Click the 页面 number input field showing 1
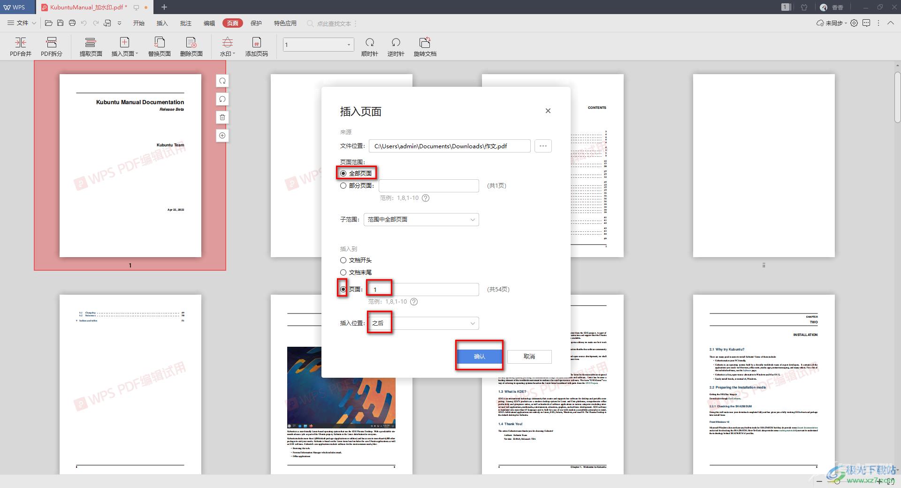Viewport: 901px width, 488px height. [x=423, y=290]
